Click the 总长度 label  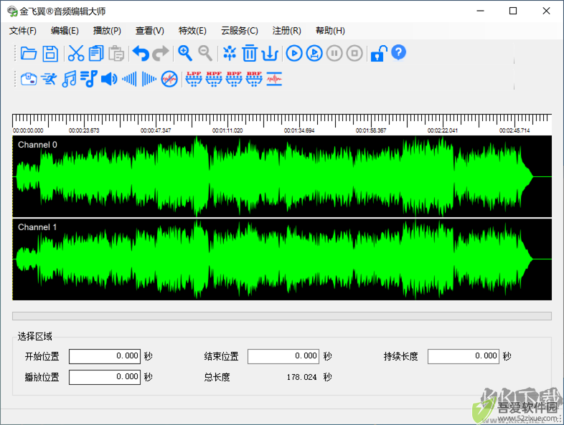[x=217, y=377]
